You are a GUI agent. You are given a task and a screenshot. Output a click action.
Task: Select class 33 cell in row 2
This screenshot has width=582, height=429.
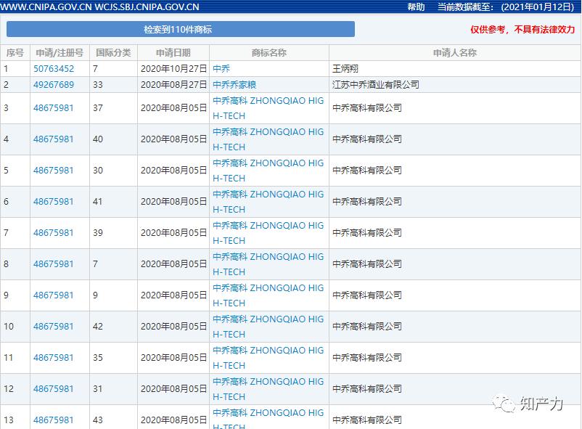pos(113,85)
